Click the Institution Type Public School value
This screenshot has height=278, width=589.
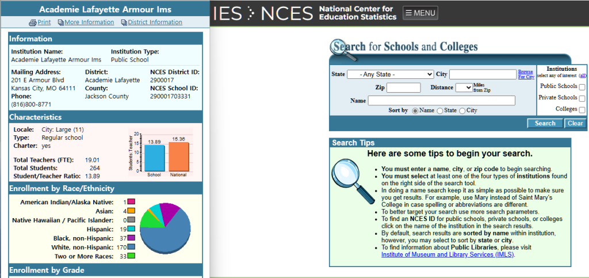[x=129, y=60]
